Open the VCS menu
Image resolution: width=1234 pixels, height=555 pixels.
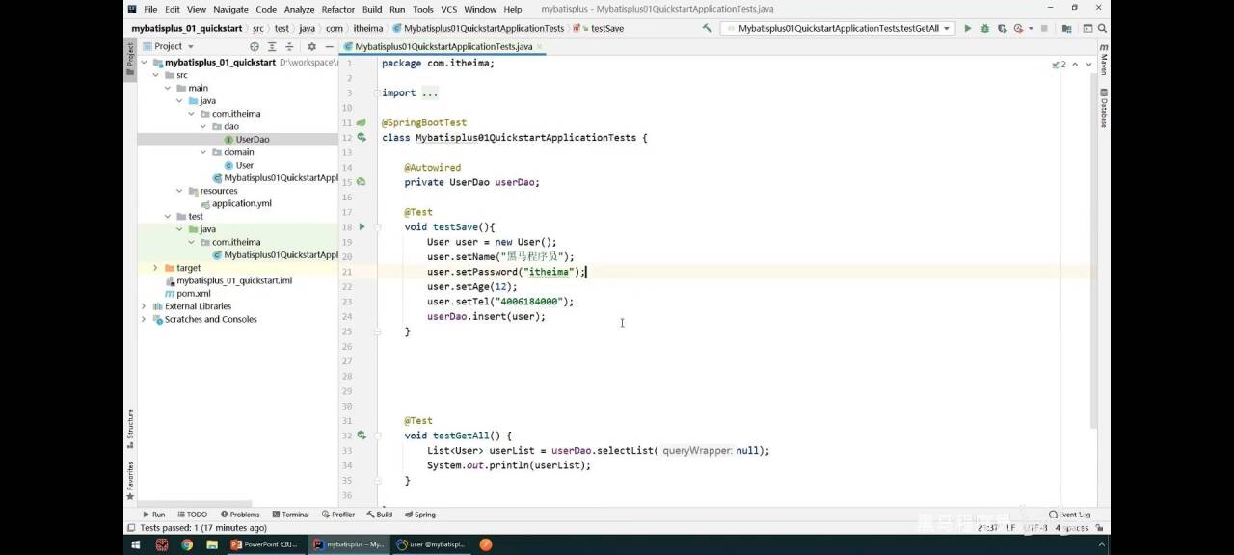(x=449, y=9)
